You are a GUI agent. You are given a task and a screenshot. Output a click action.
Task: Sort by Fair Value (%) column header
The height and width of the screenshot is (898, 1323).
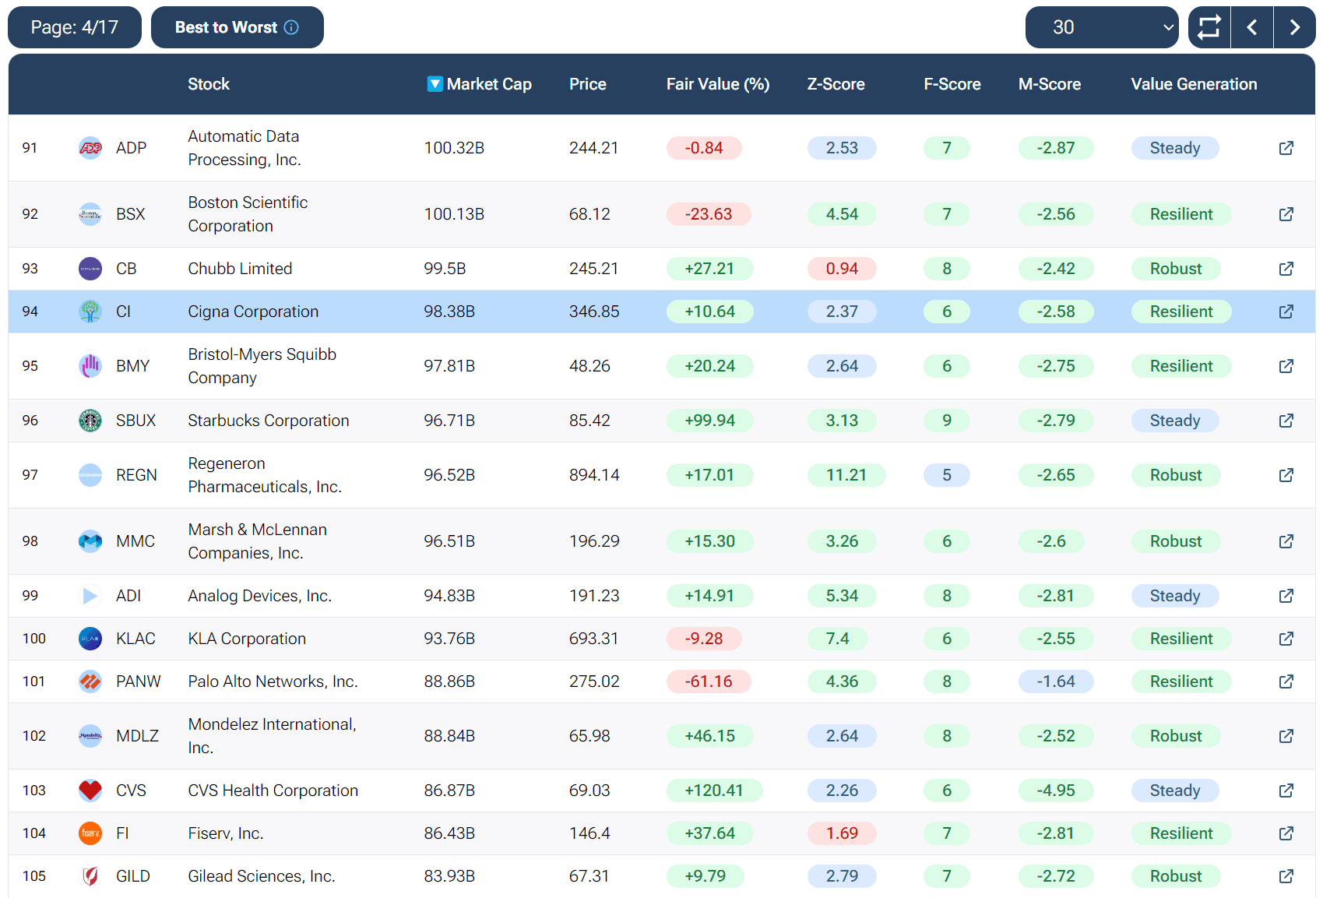pyautogui.click(x=717, y=84)
